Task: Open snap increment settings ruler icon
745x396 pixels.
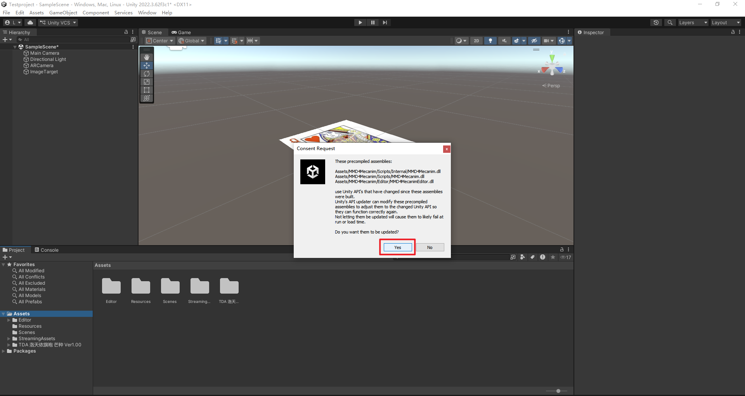Action: click(x=253, y=41)
